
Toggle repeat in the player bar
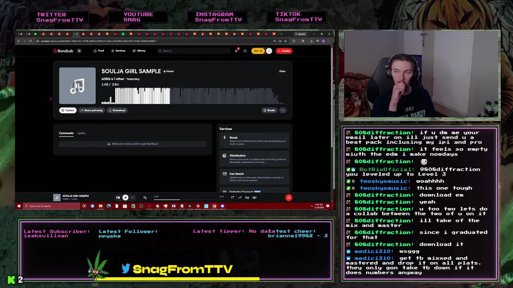[232, 197]
